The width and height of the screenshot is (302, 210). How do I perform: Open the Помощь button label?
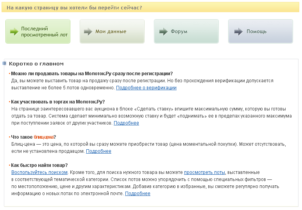pos(257,31)
